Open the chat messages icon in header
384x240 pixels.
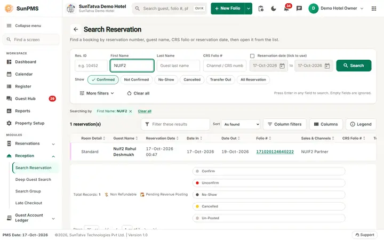coord(299,9)
